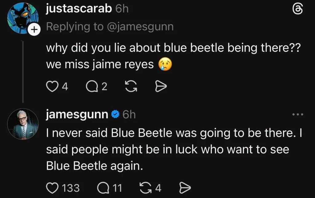315x198 pixels.
Task: Open justascarab's post text about jaime reyes
Action: (173, 56)
